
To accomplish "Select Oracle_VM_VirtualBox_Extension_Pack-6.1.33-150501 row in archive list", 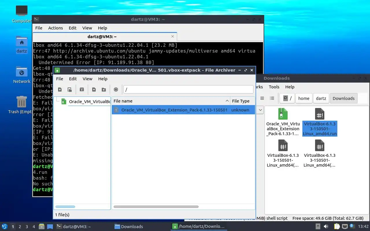I will point(183,110).
